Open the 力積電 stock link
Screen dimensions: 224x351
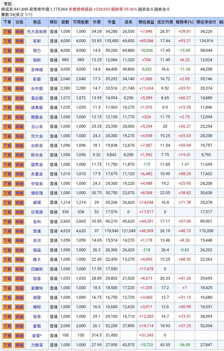(37, 345)
